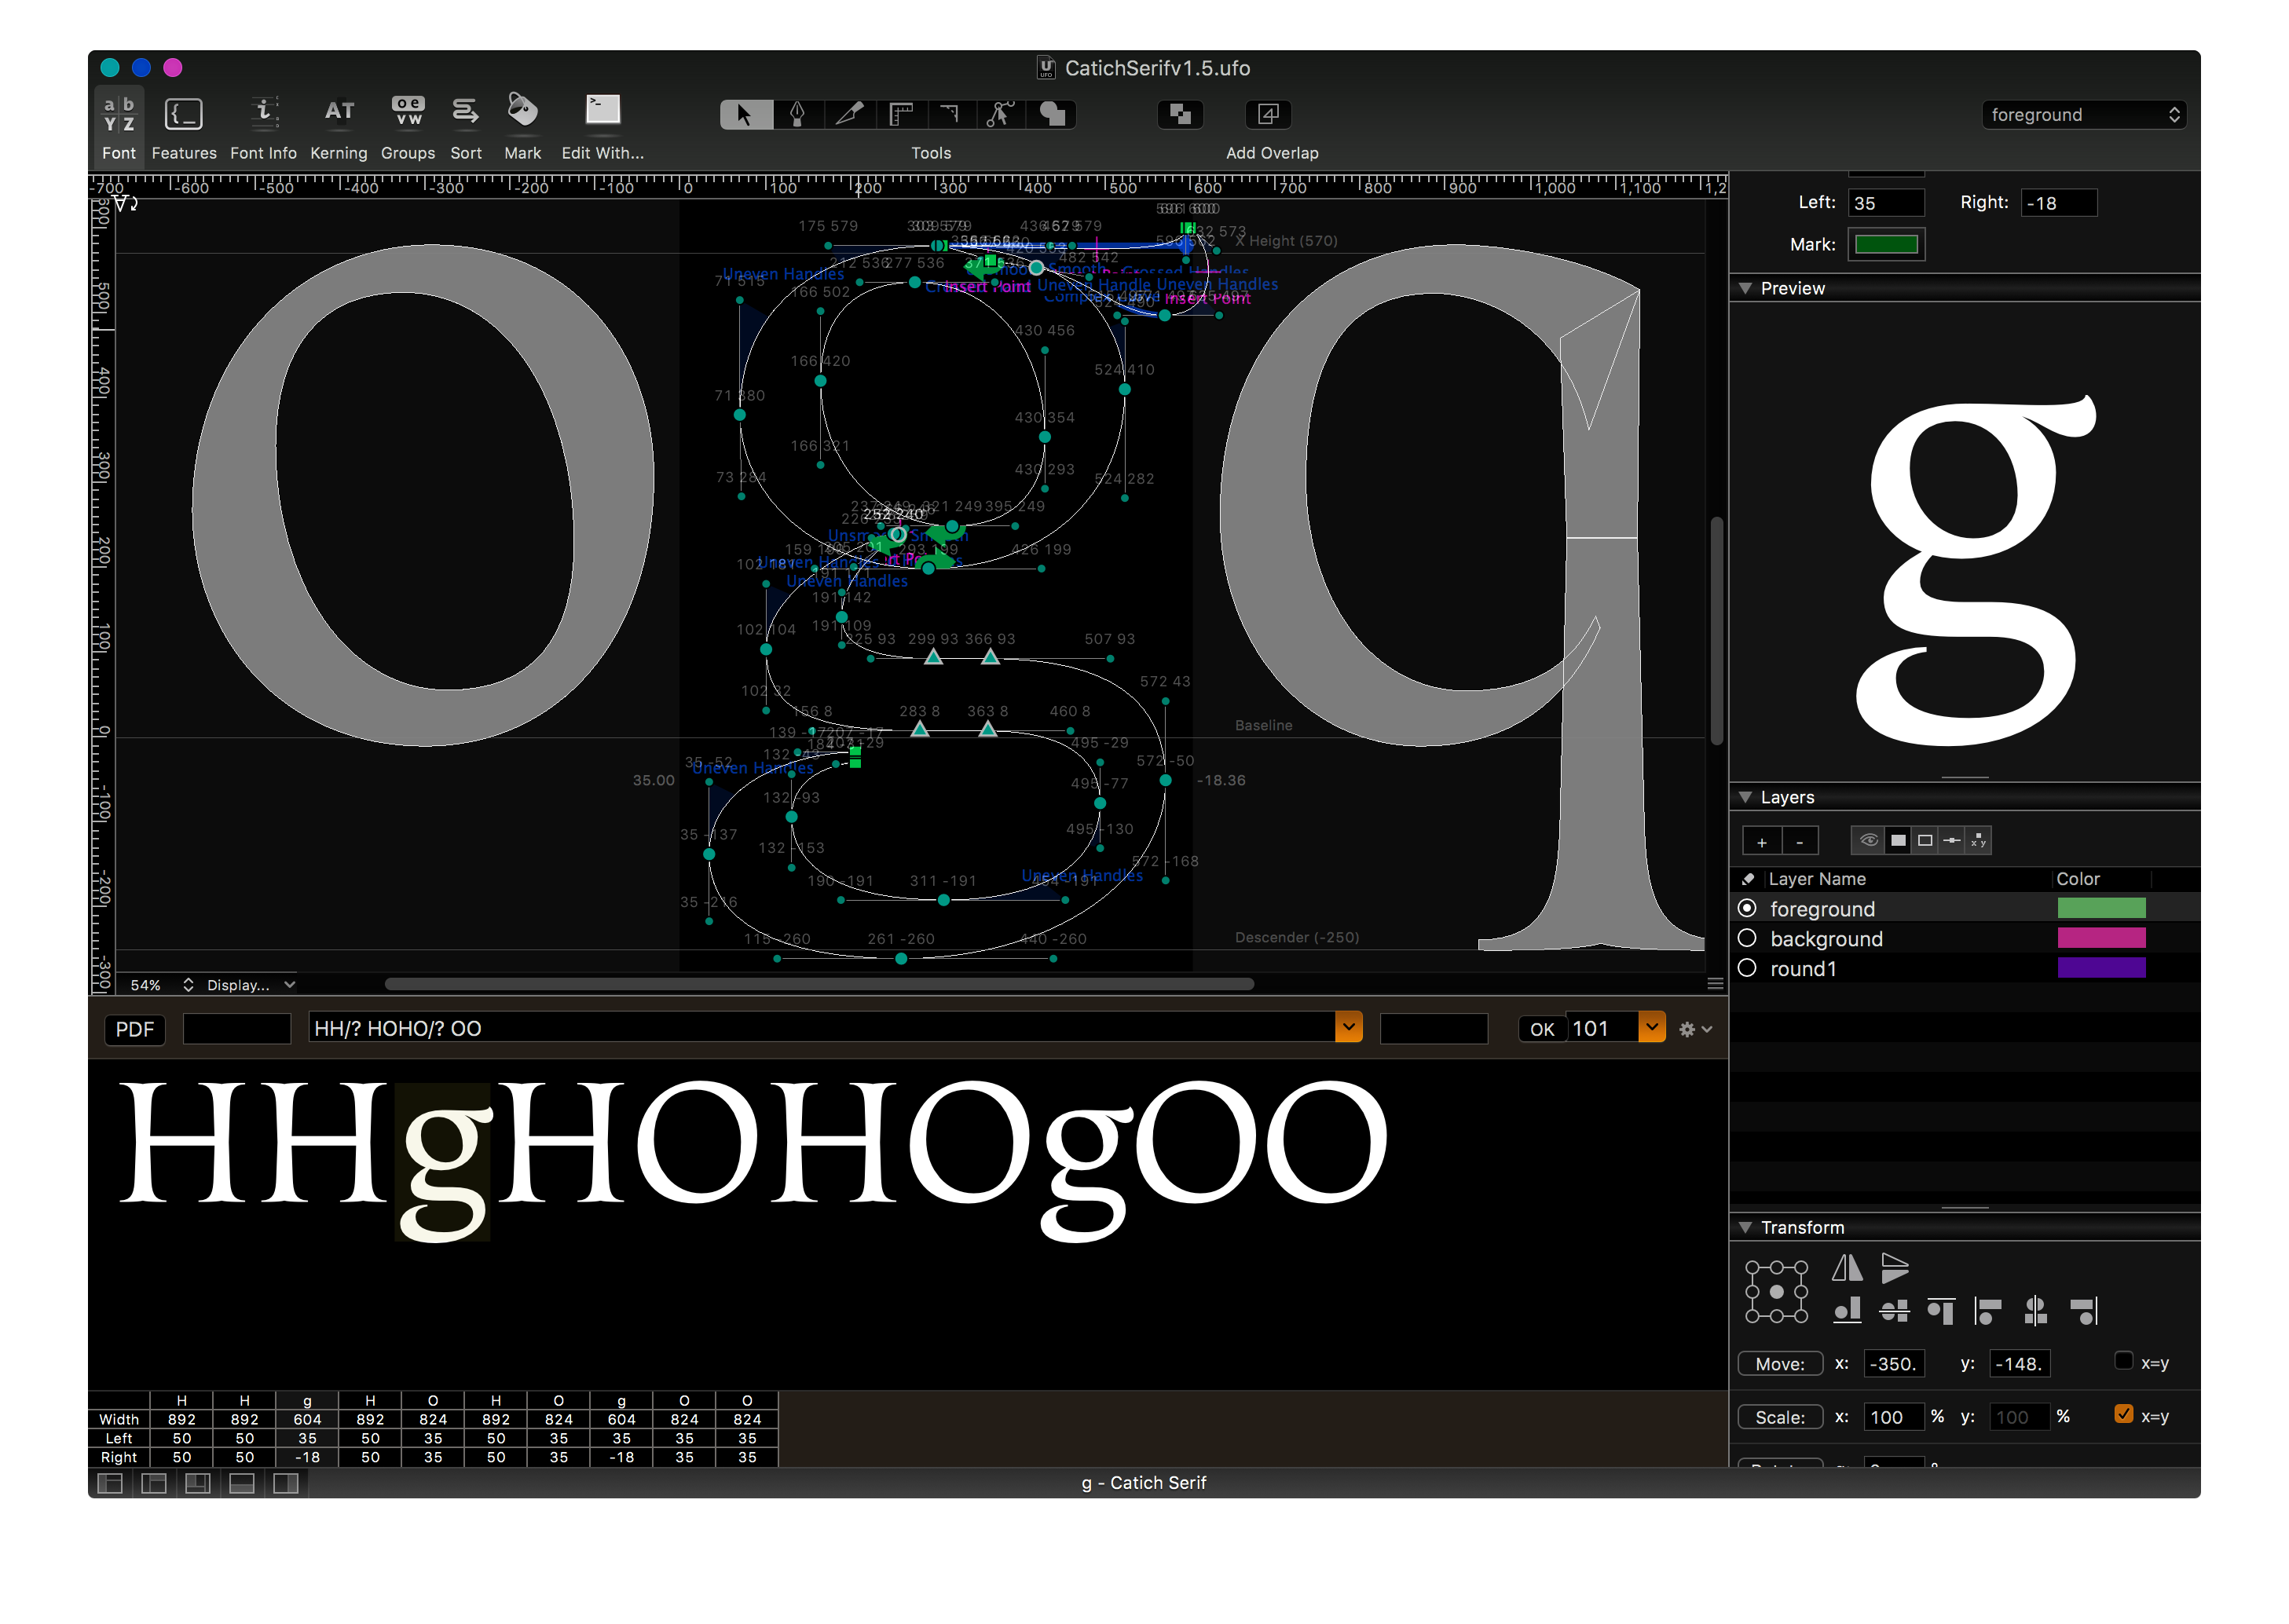Image resolution: width=2289 pixels, height=1624 pixels.
Task: Flip selection vertically with mirror icon
Action: (x=1895, y=1269)
